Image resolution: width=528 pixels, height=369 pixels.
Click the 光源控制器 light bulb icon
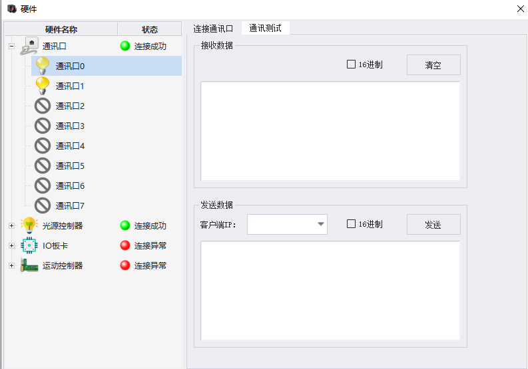tap(29, 225)
